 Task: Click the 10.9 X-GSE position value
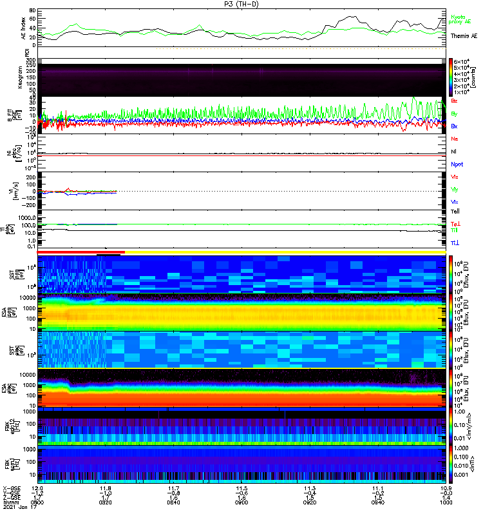446,488
